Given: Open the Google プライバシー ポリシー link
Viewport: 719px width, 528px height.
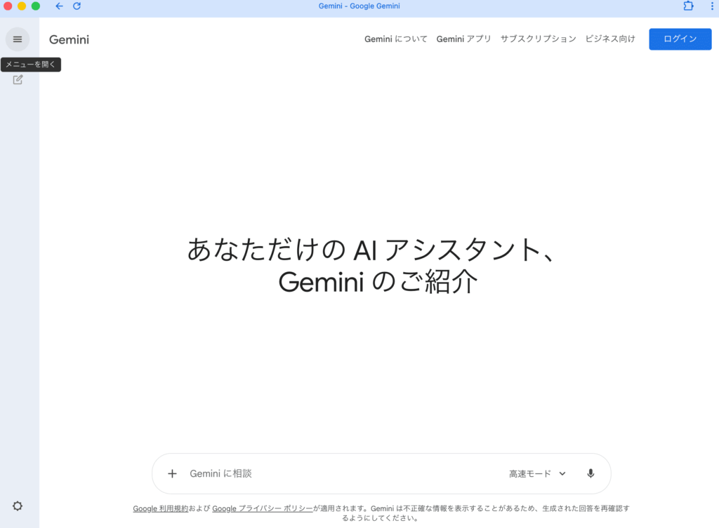Looking at the screenshot, I should [x=263, y=508].
